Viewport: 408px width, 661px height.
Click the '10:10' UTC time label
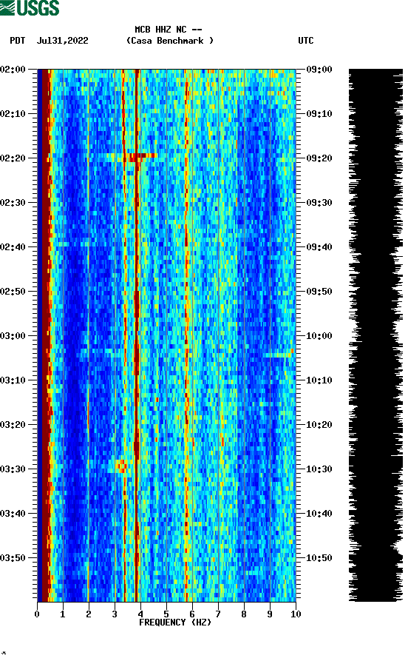[319, 380]
